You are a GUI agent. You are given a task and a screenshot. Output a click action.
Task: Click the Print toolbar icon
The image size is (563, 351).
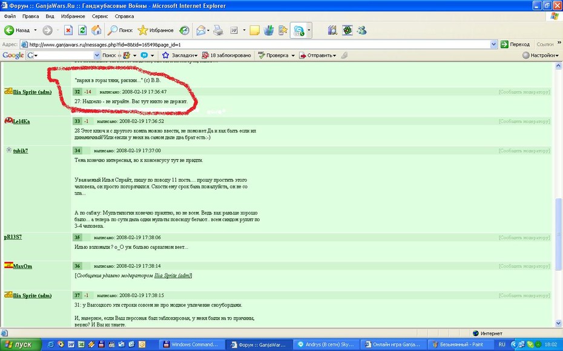pyautogui.click(x=218, y=30)
